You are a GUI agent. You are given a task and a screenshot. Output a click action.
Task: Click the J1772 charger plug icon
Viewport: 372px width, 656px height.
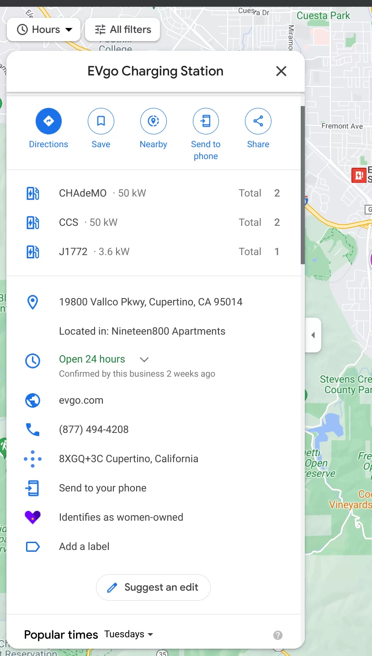coord(32,252)
